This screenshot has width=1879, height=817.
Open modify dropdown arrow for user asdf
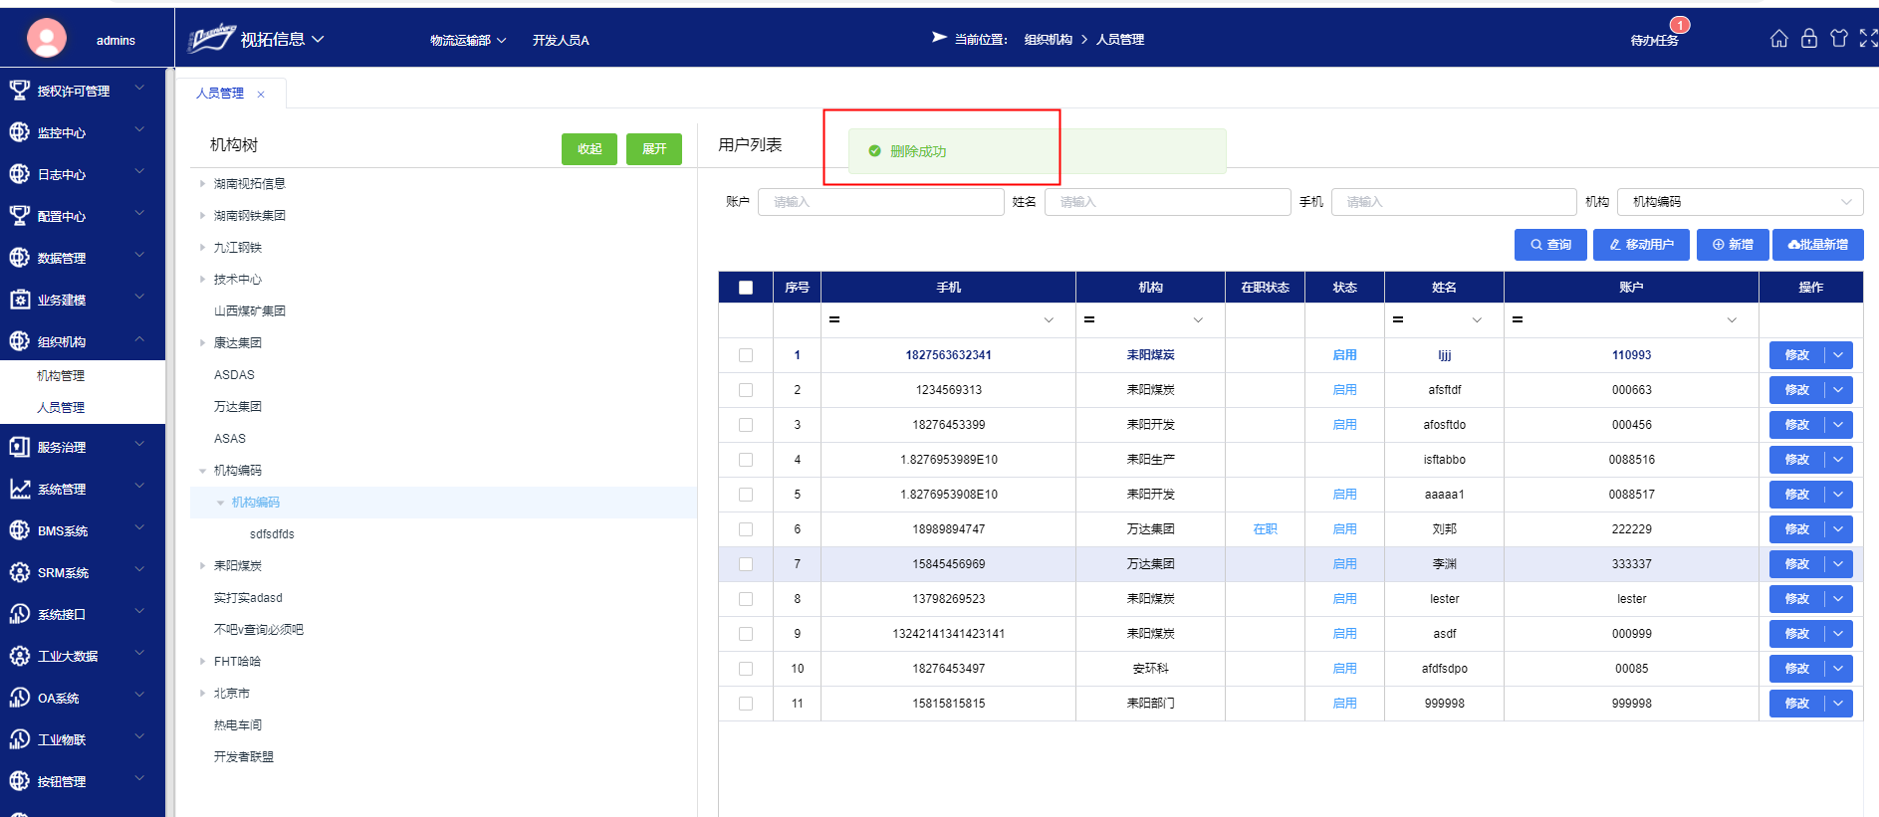[x=1838, y=634]
